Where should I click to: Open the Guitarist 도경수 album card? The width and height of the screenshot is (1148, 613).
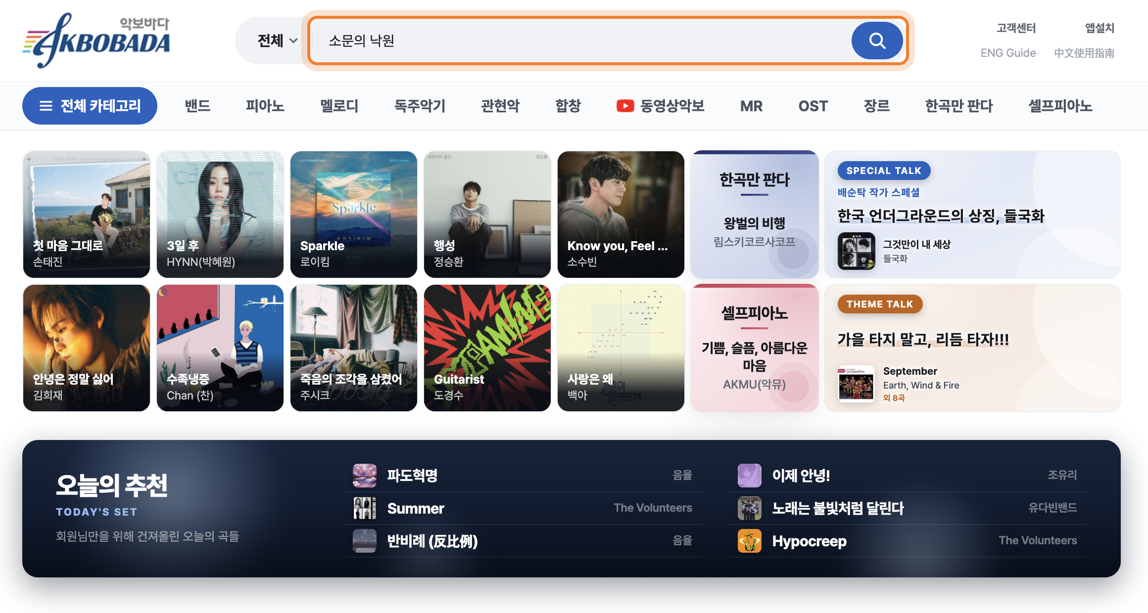(x=487, y=348)
